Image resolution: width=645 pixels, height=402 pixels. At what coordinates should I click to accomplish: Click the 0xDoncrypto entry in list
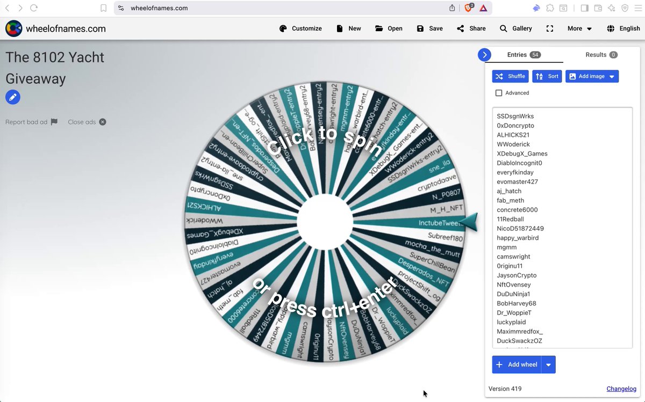click(515, 126)
